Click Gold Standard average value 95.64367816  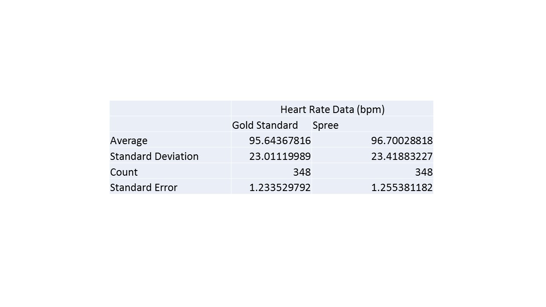pyautogui.click(x=280, y=141)
